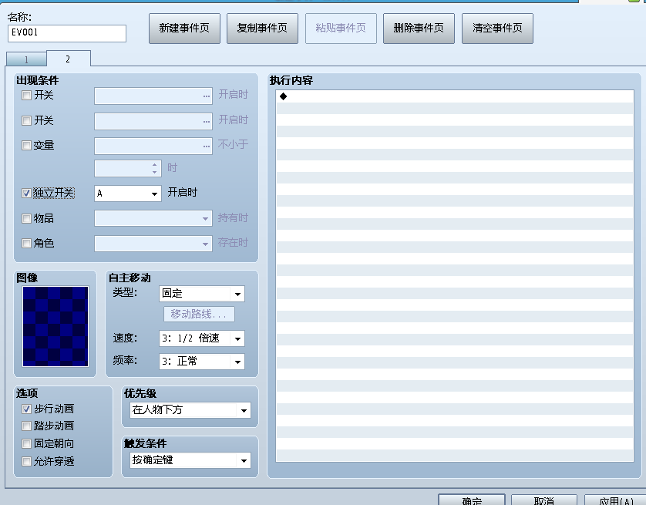Click the variable value stepper arrows
The image size is (646, 505).
point(154,169)
